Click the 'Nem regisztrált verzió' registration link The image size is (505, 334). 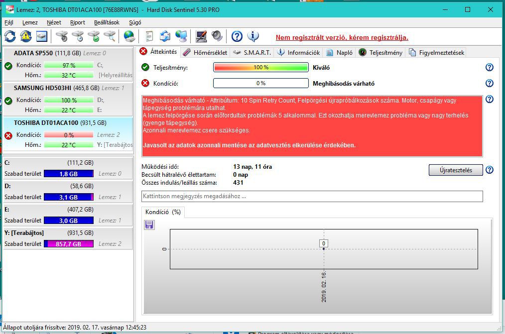point(342,37)
